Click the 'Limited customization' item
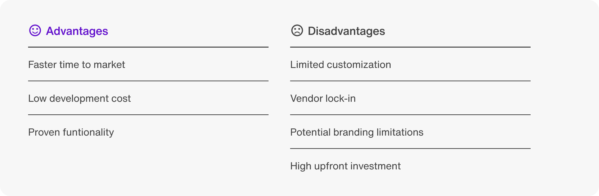The width and height of the screenshot is (599, 196). click(341, 65)
